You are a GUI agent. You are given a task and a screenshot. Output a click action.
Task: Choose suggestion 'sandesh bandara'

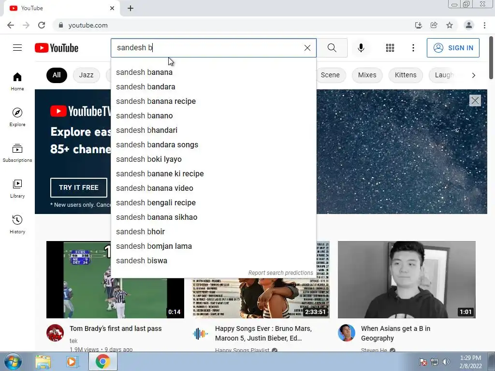coord(213,87)
